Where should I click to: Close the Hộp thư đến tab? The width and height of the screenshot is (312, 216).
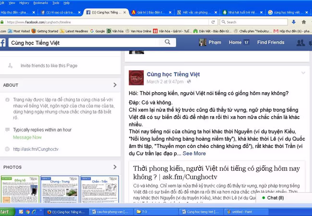click(x=34, y=12)
